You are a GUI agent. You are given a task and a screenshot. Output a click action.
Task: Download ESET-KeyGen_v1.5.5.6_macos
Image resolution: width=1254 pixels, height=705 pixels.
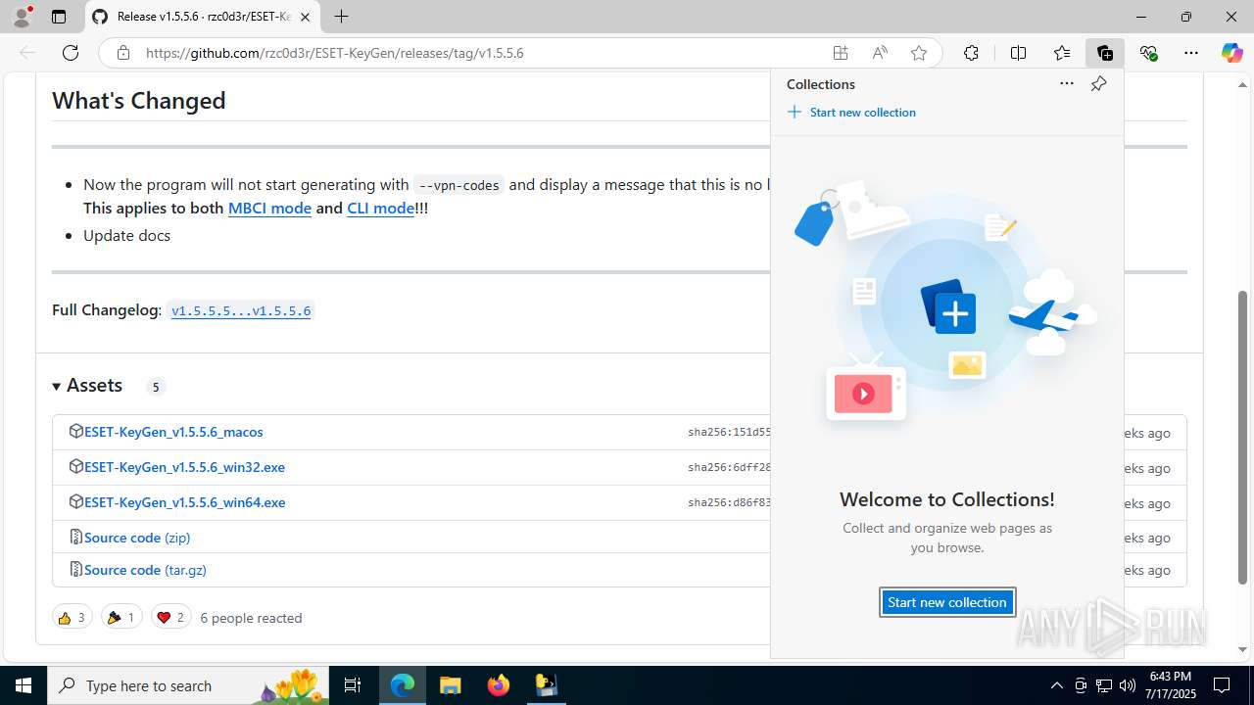173,432
